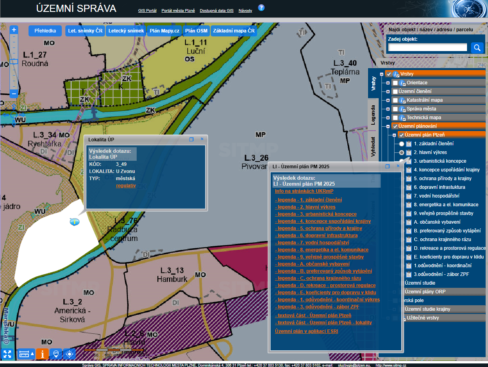This screenshot has width=488, height=367.
Task: Click the crosshair locate icon
Action: [x=69, y=354]
